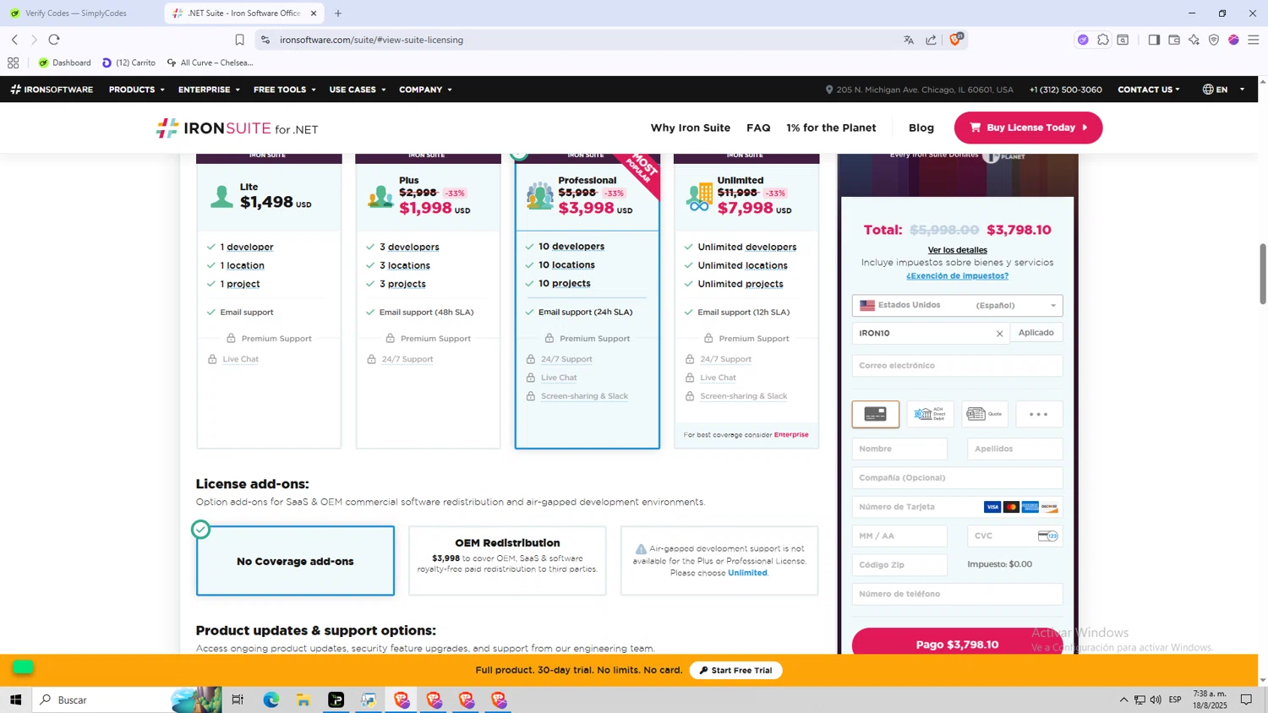Viewport: 1268px width, 713px height.
Task: Choose the Unlimited license plan card
Action: point(746,301)
